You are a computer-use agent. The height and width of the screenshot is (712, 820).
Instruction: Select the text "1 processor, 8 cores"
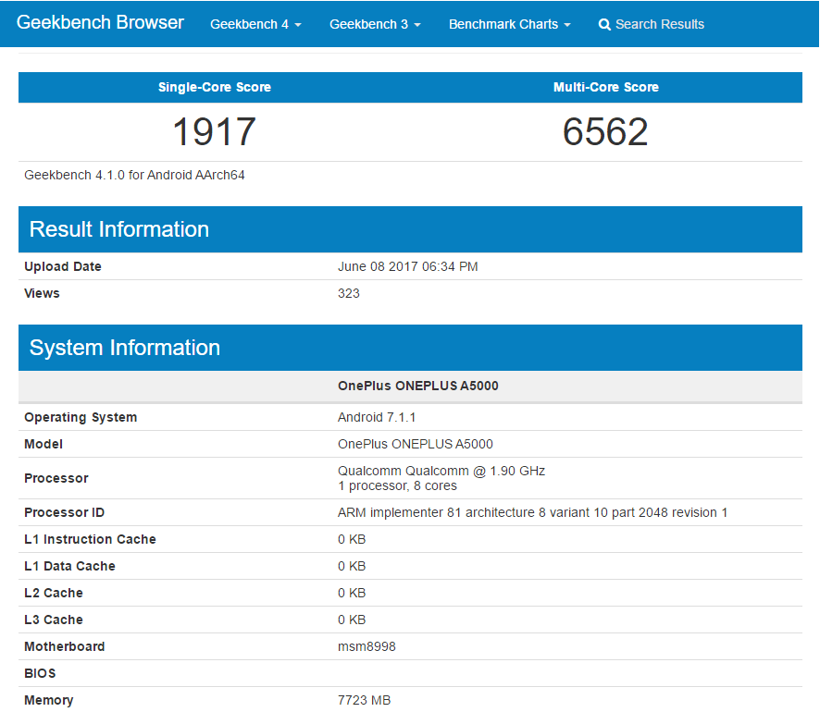(397, 485)
